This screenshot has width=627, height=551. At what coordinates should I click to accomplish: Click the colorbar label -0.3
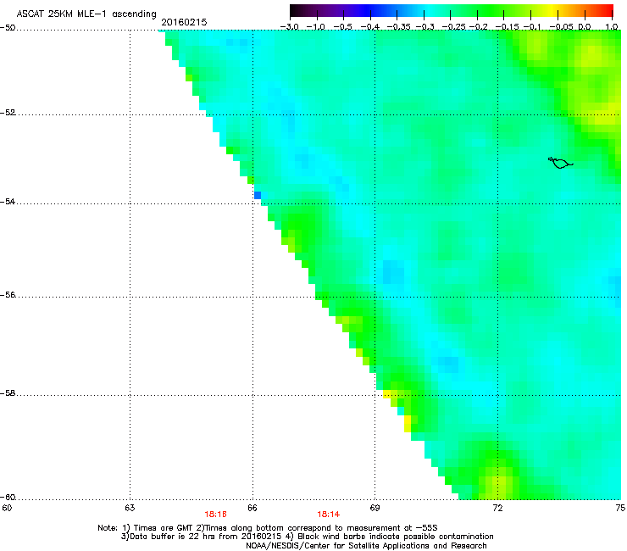click(424, 27)
